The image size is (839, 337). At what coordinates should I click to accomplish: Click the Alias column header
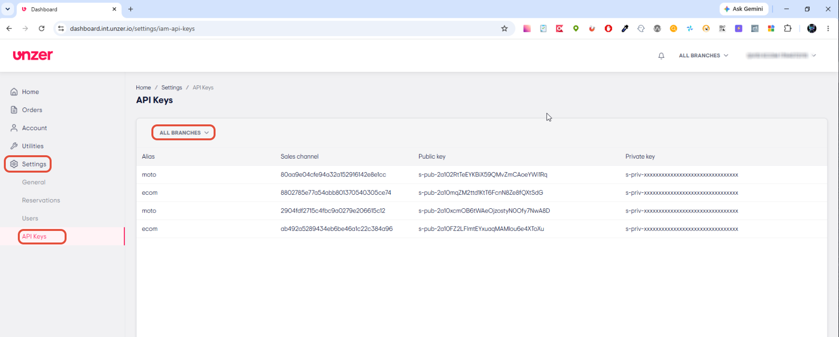[148, 156]
